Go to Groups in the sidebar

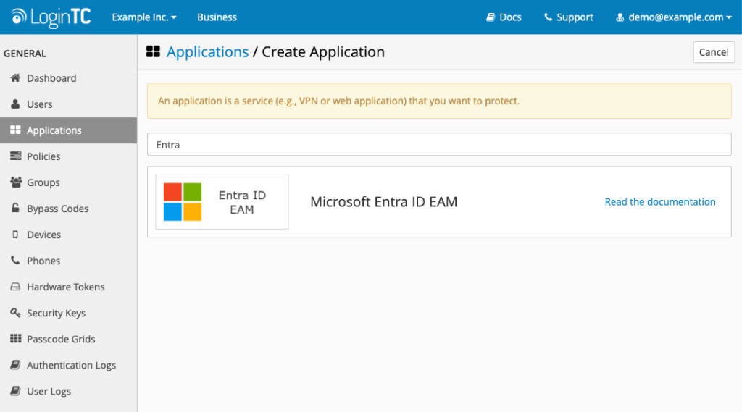(x=69, y=182)
